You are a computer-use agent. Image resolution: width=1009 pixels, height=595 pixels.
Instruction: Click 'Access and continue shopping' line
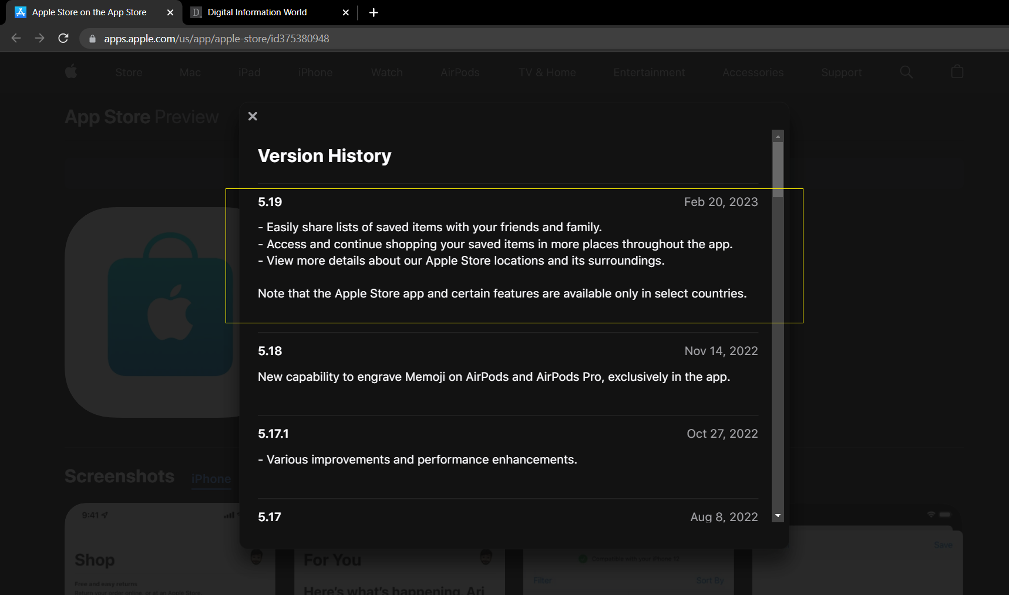click(495, 244)
